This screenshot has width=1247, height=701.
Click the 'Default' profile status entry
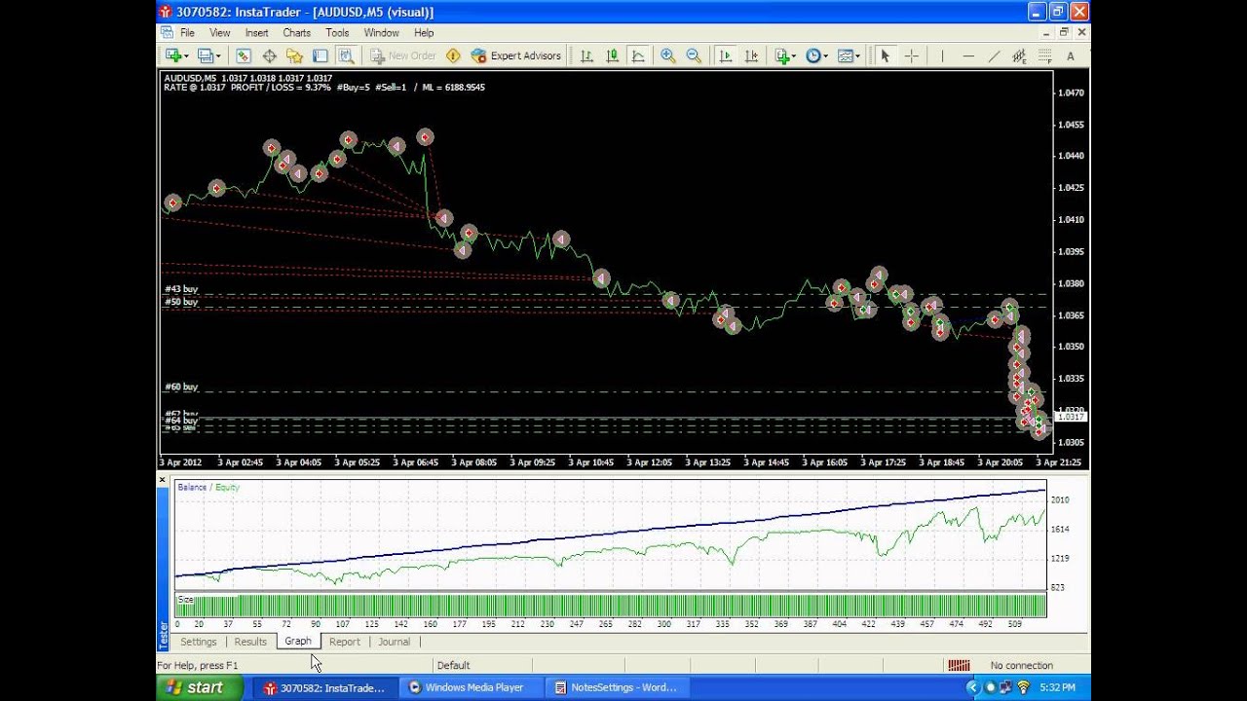point(453,666)
